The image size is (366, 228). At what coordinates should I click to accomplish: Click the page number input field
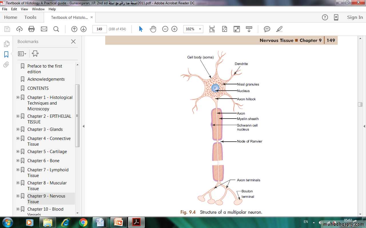[x=100, y=29]
